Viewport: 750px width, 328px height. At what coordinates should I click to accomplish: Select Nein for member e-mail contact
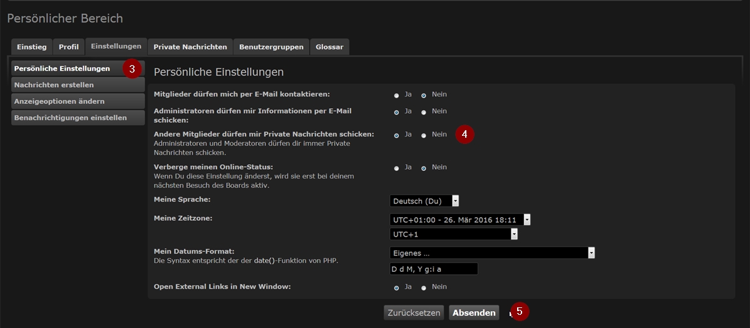click(424, 96)
